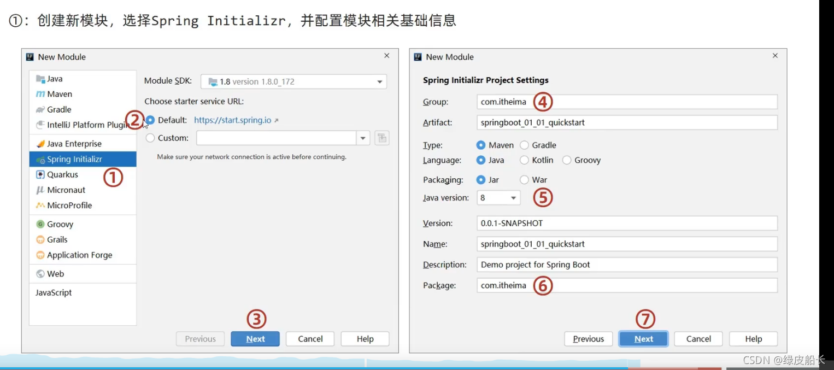Click Previous in the right New Module dialog
Screen dimensions: 834x370
(x=589, y=339)
